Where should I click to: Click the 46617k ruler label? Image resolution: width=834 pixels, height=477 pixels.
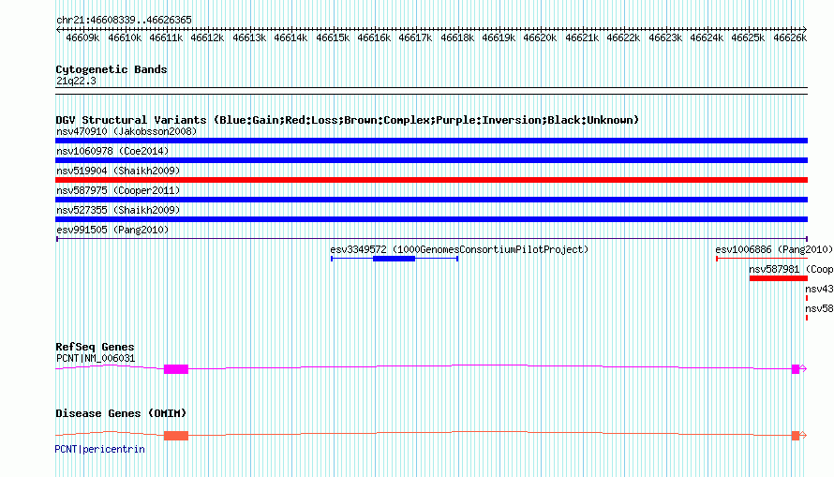(x=415, y=38)
